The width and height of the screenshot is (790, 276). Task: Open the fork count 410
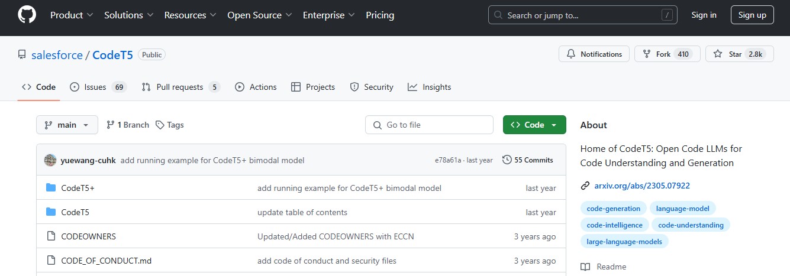[683, 54]
